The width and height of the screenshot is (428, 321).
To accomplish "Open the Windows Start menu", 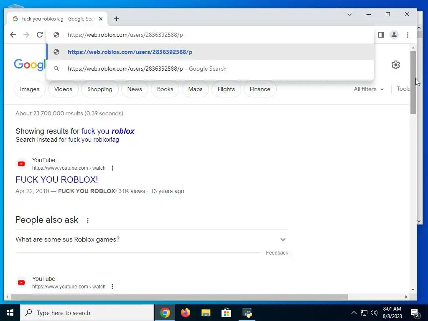I will 10,313.
